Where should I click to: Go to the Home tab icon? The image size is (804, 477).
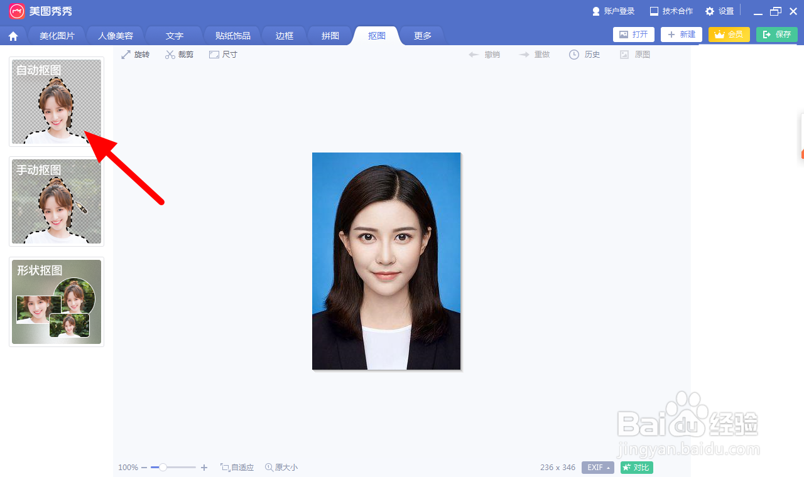click(13, 36)
